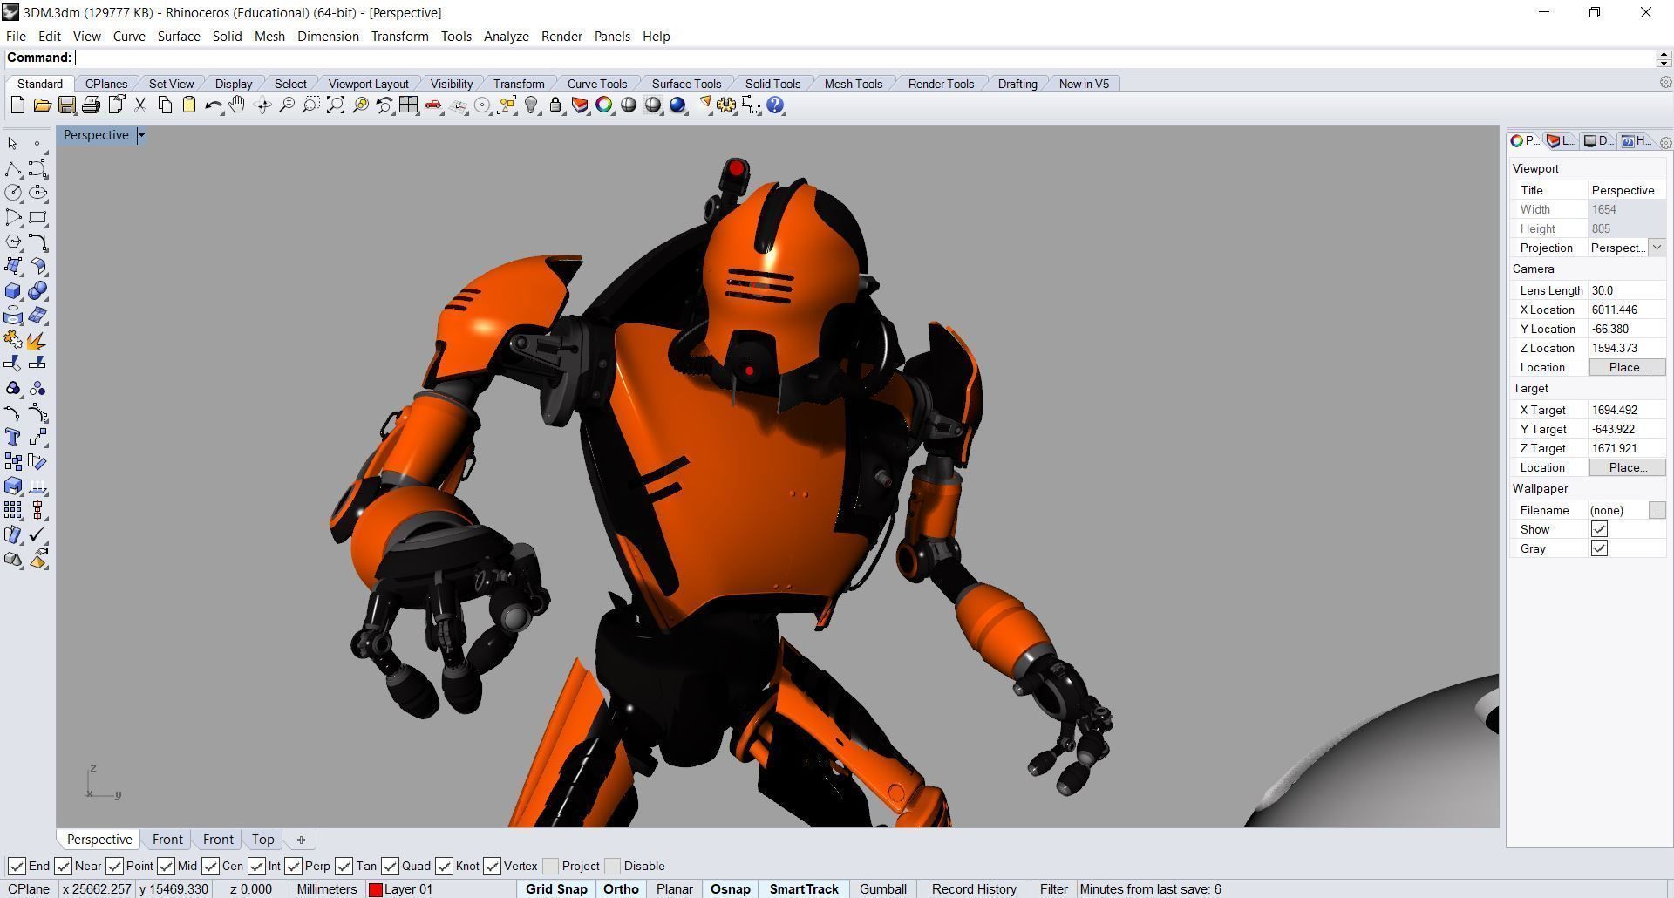The image size is (1674, 898).
Task: Toggle Gumball in the status bar
Action: [x=883, y=889]
